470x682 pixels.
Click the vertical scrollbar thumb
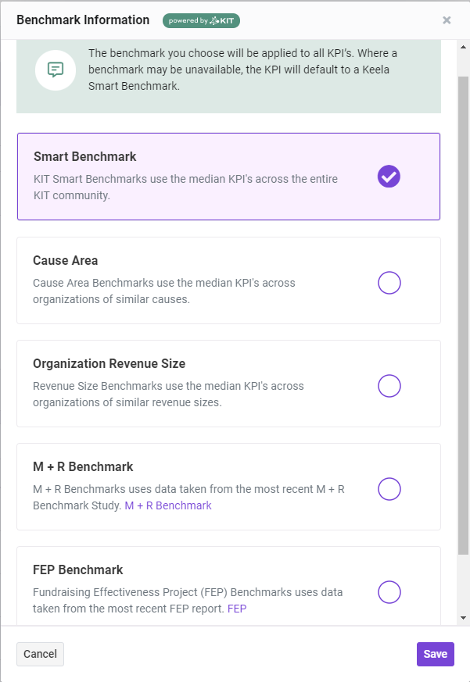coord(463,316)
